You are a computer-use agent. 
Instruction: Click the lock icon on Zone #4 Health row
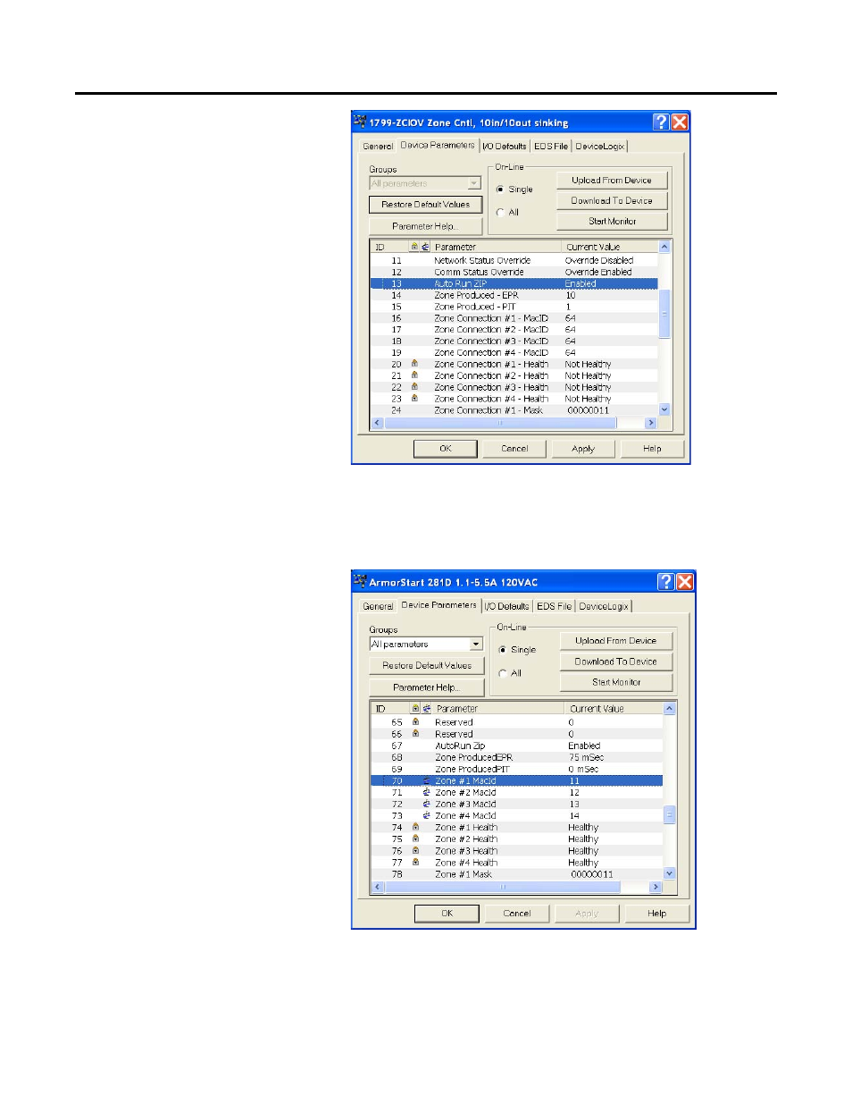(x=415, y=862)
